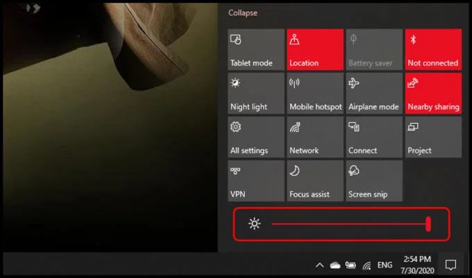
Task: Open the Network quick action
Action: (x=315, y=137)
